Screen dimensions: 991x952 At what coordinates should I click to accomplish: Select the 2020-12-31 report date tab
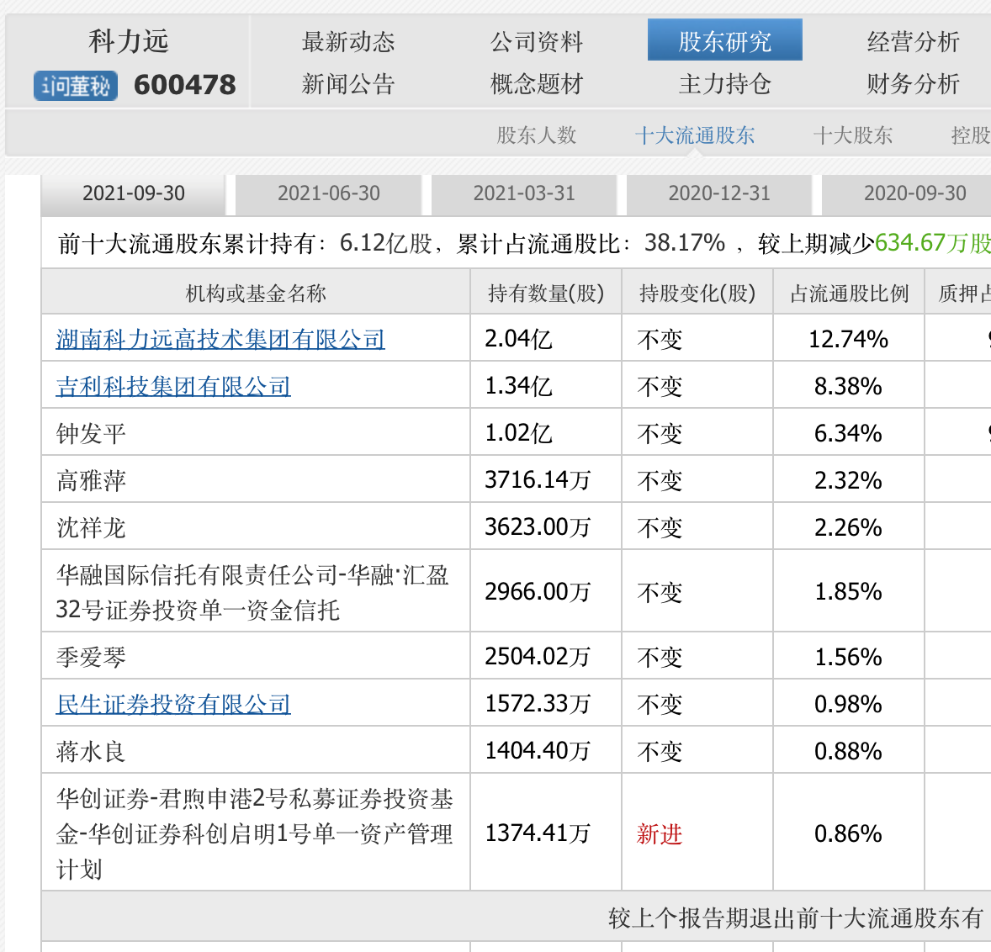[x=719, y=194]
